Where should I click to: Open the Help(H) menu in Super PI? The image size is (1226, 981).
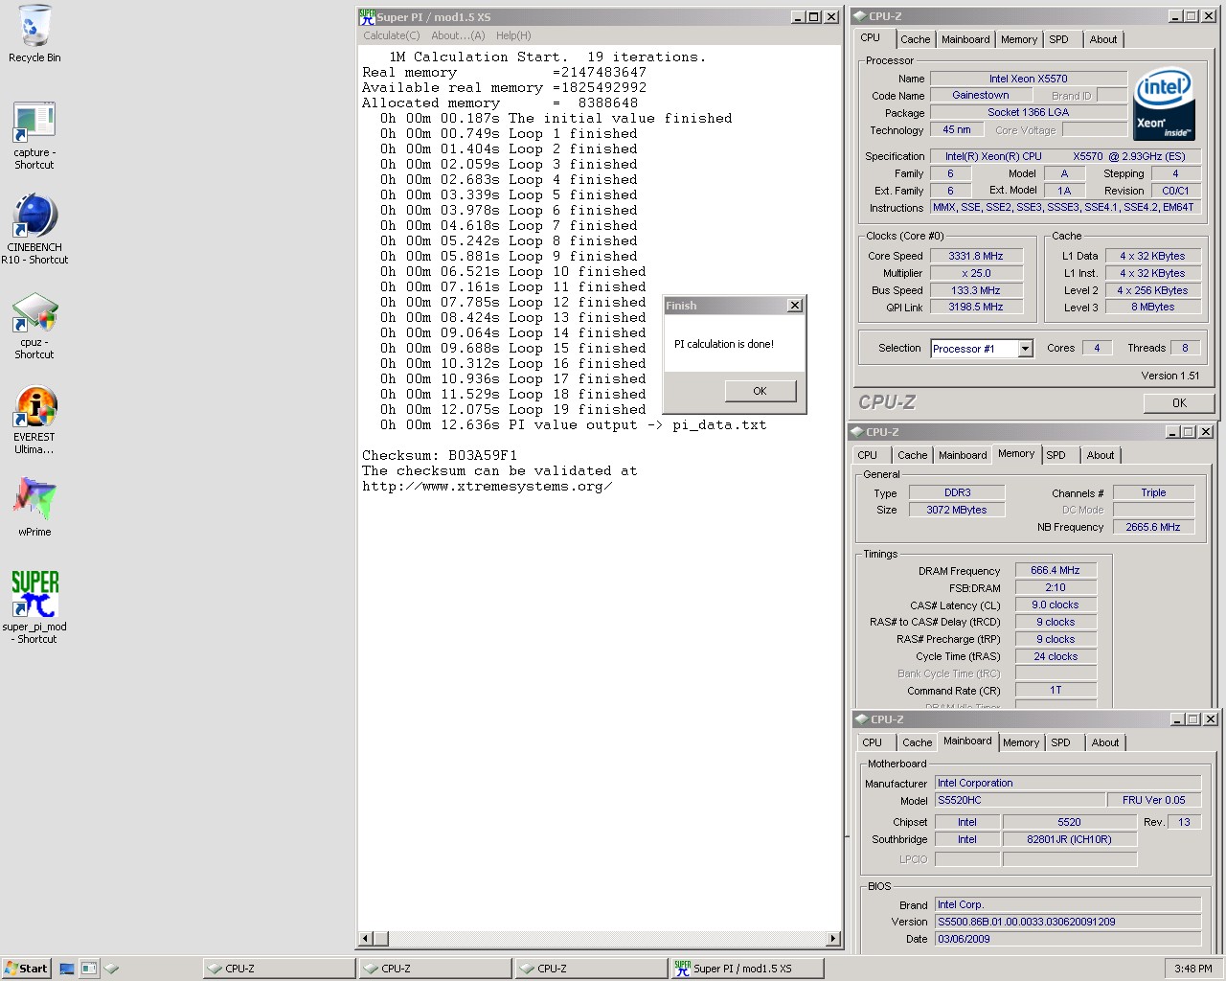[513, 35]
